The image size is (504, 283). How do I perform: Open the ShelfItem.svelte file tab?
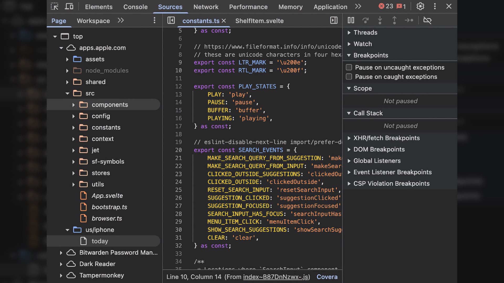click(x=259, y=21)
